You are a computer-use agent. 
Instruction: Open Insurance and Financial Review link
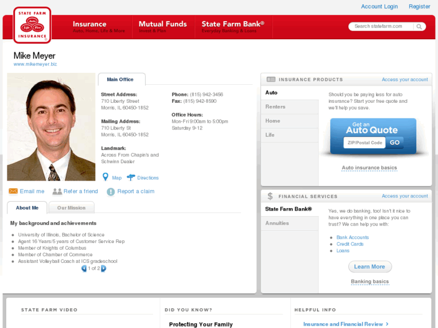pos(346,324)
